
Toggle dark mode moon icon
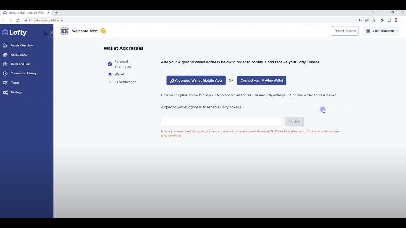(45, 32)
